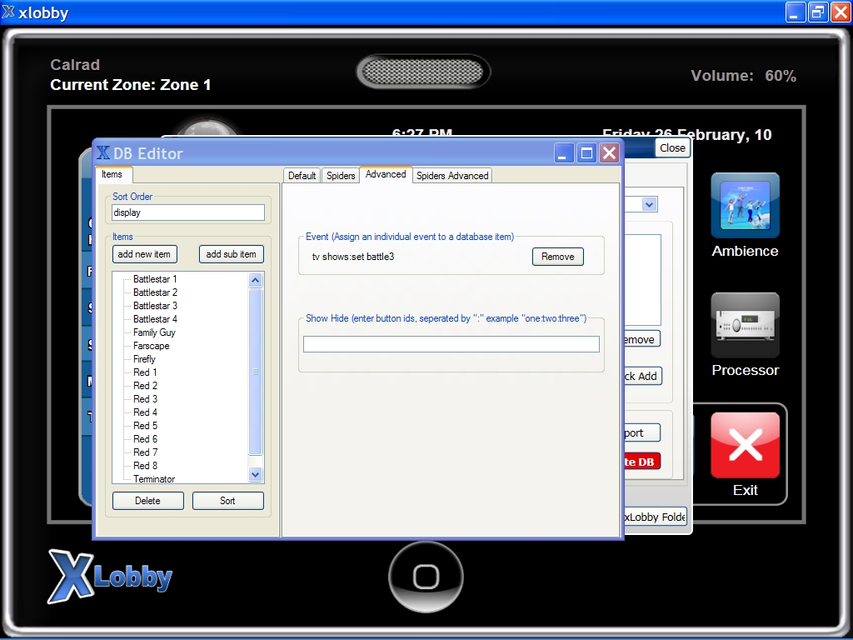Click the Calrad label
Image resolution: width=853 pixels, height=640 pixels.
(x=75, y=65)
